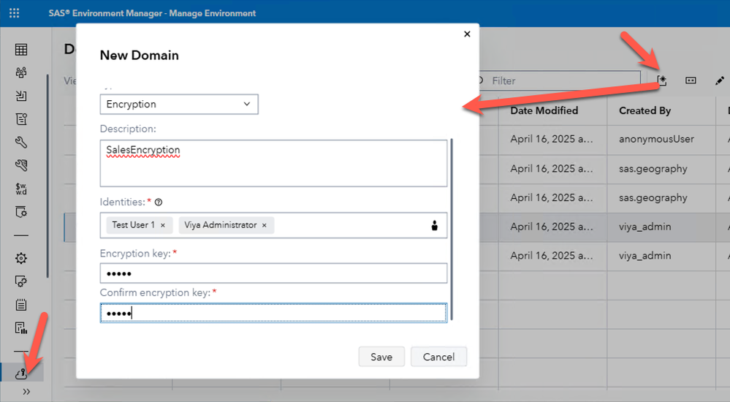Viewport: 730px width, 402px height.
Task: Click the Filter search box
Action: (x=559, y=80)
